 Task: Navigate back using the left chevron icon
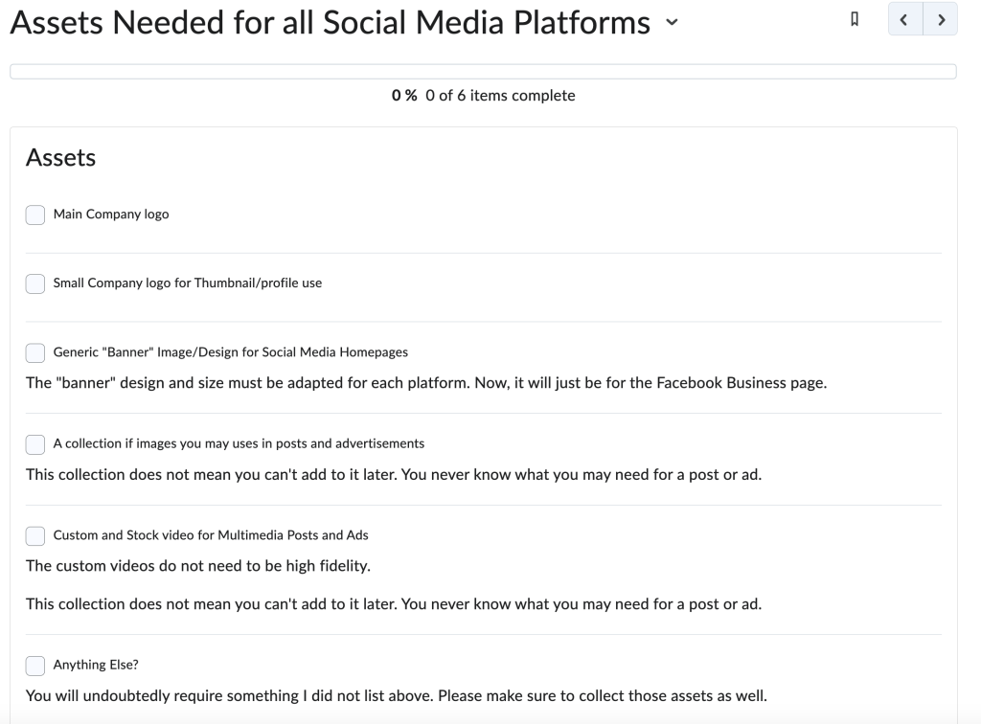[x=904, y=19]
